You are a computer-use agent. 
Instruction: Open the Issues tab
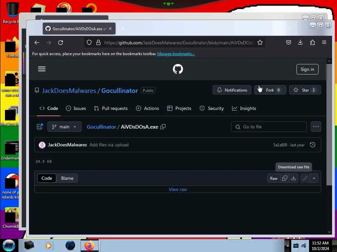click(76, 108)
